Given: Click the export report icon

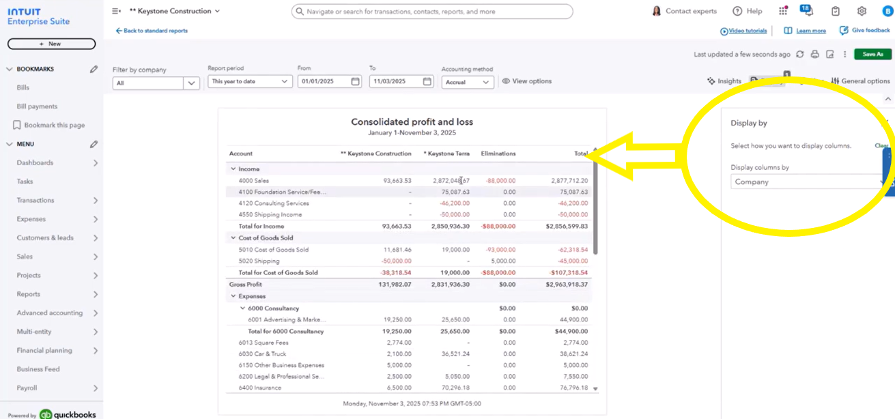Looking at the screenshot, I should [830, 55].
